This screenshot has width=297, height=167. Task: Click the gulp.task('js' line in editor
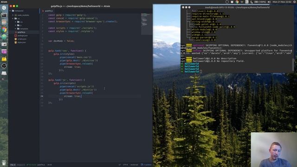pyautogui.click(x=66, y=80)
